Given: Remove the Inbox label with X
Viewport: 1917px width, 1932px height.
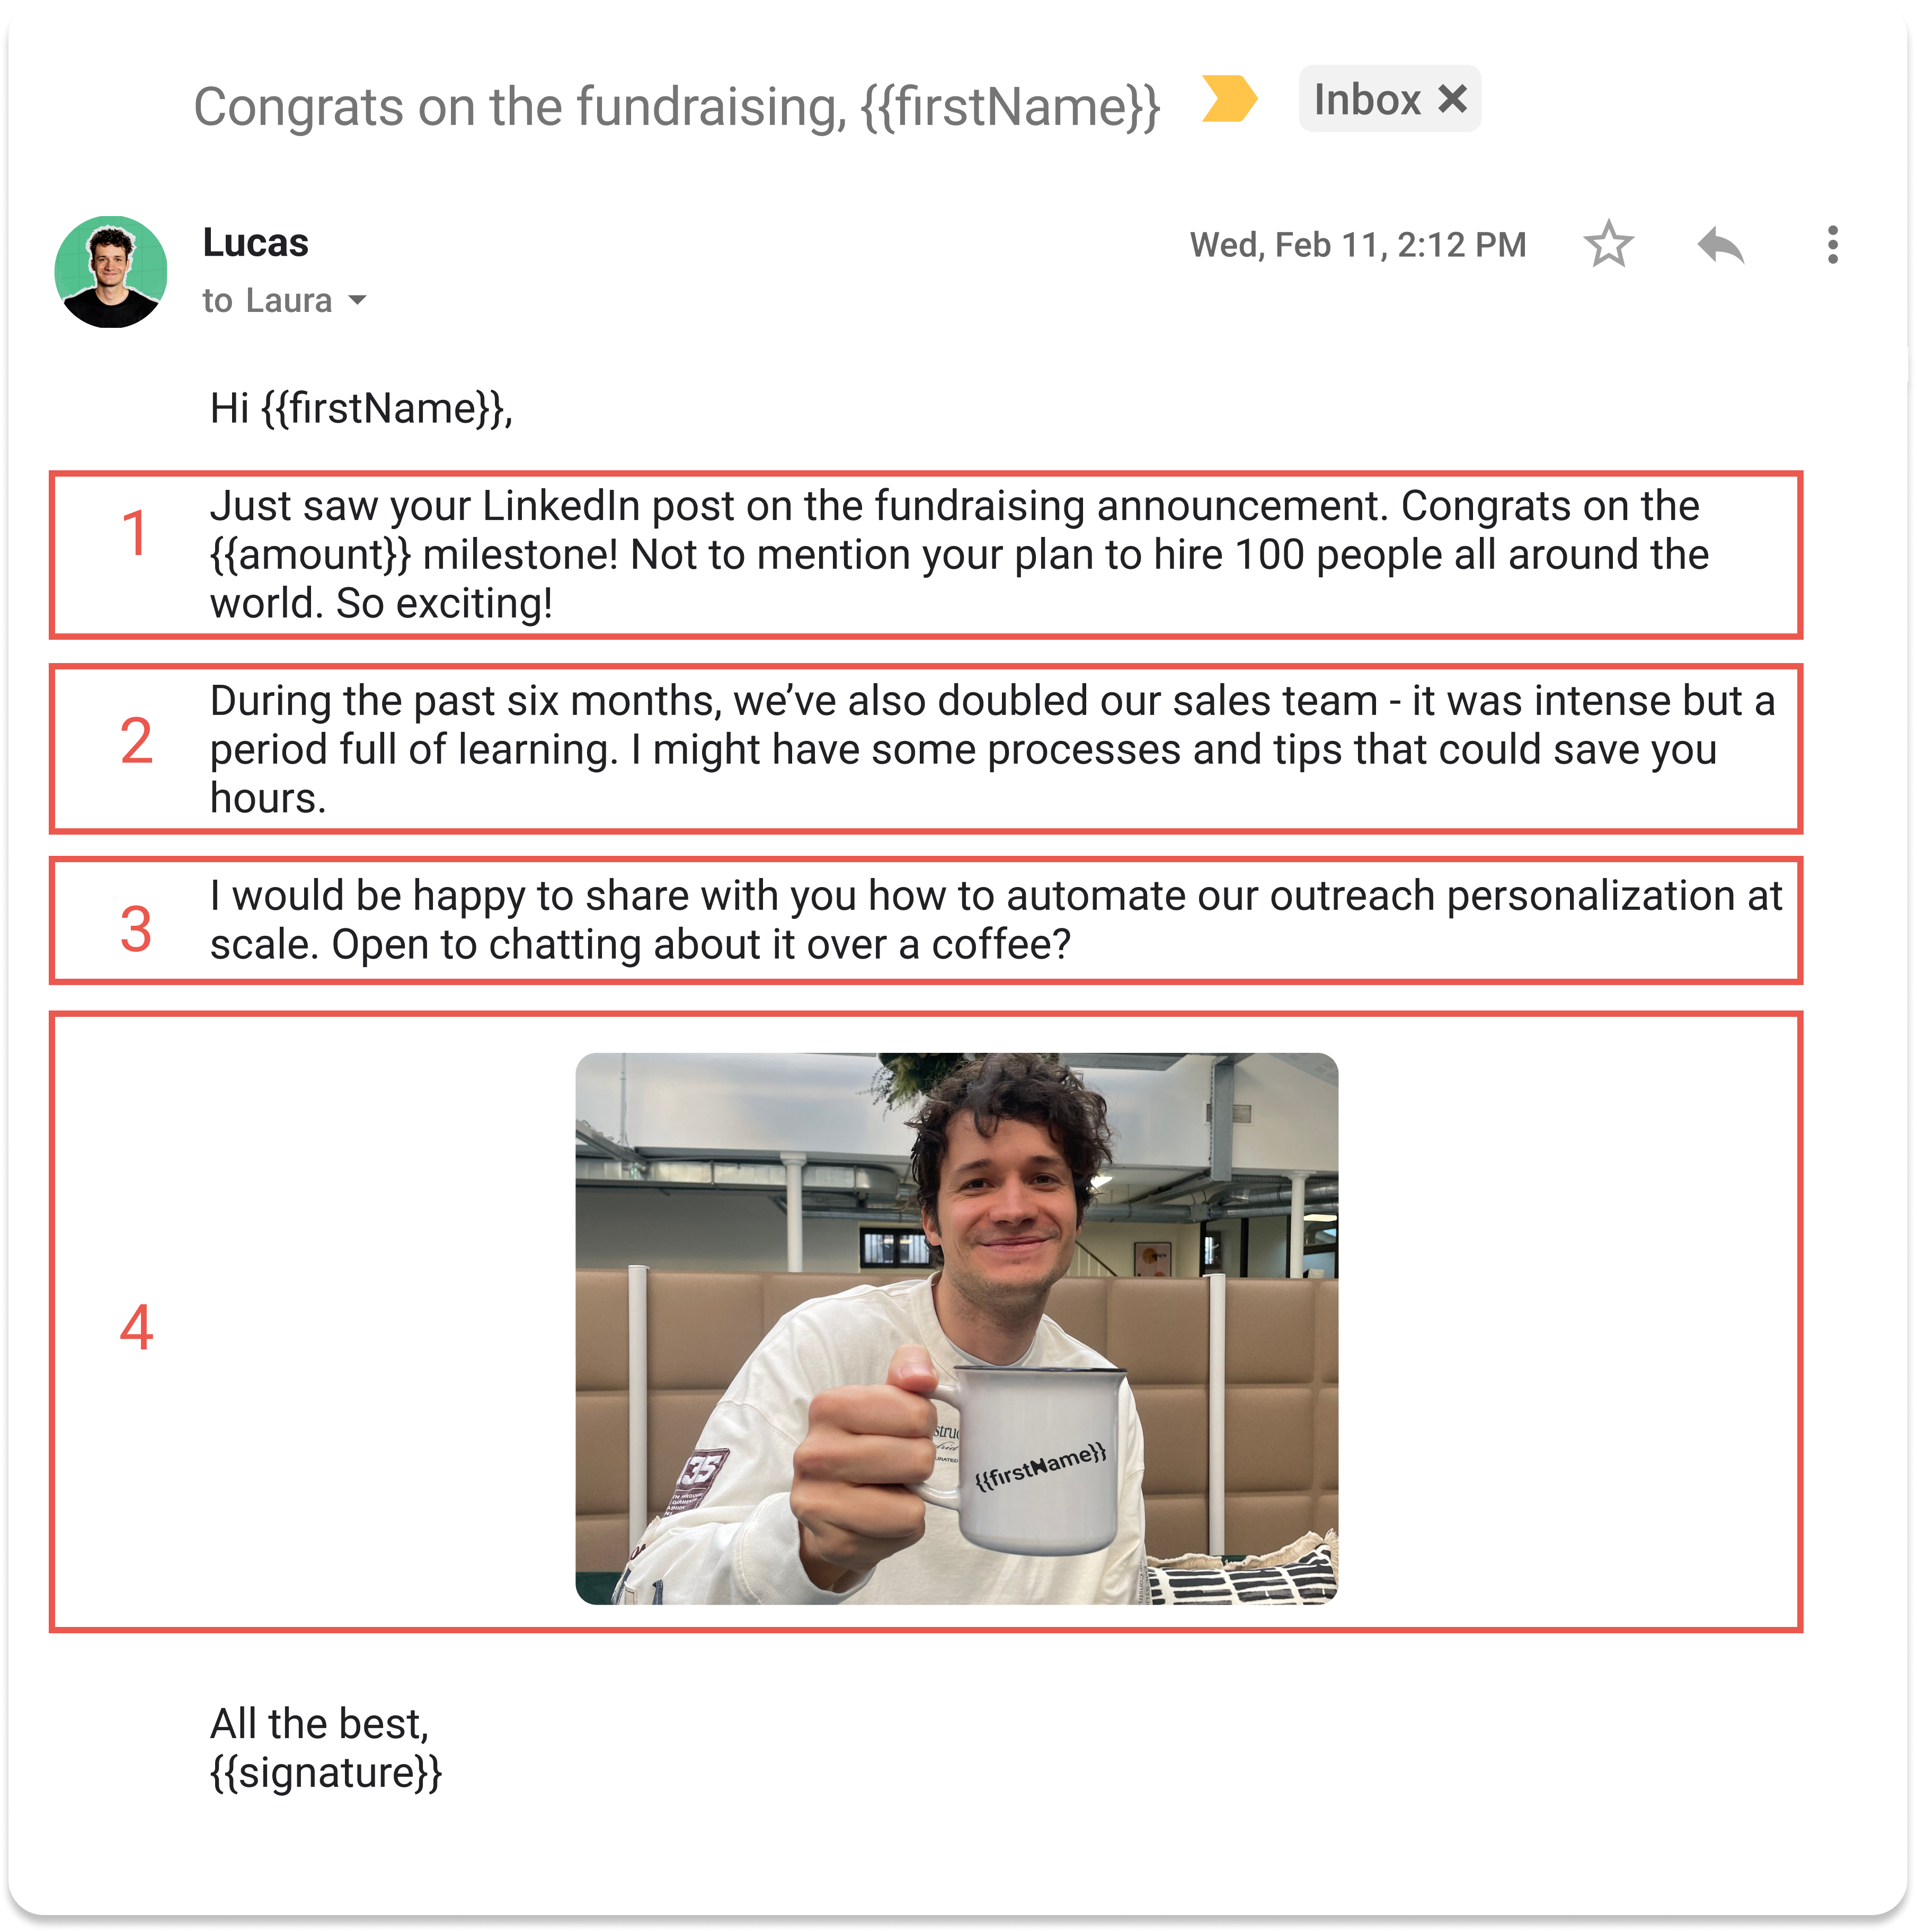Looking at the screenshot, I should point(1452,99).
